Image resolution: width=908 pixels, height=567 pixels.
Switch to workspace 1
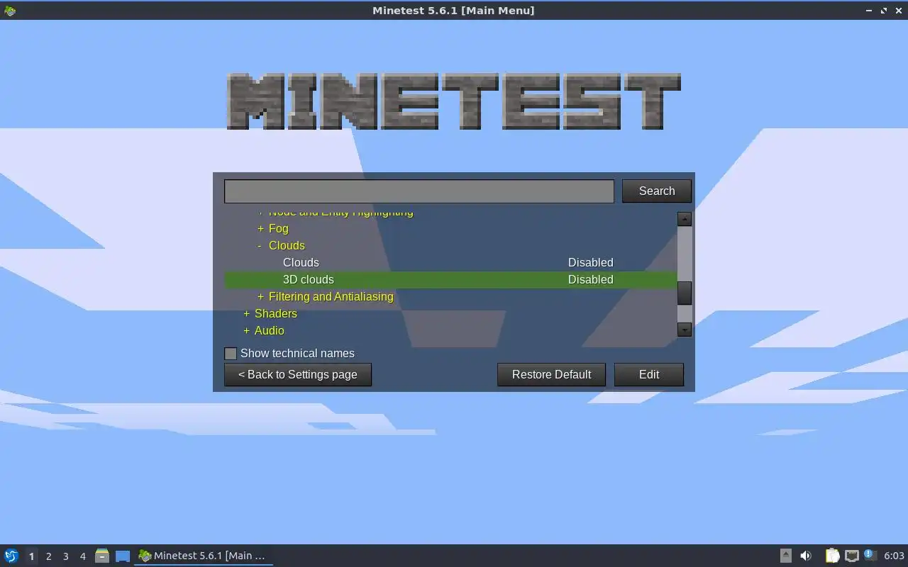pos(31,556)
